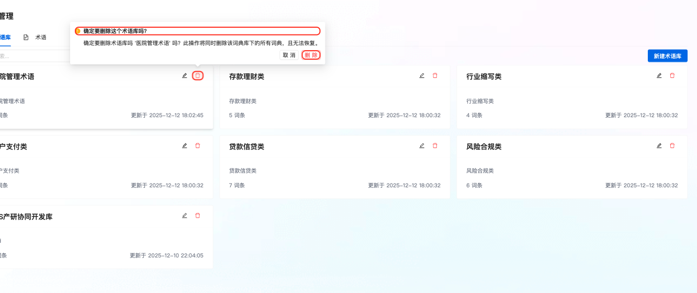The image size is (697, 293).
Task: Click the edit pencil on 医院管理术语 card
Action: [184, 76]
